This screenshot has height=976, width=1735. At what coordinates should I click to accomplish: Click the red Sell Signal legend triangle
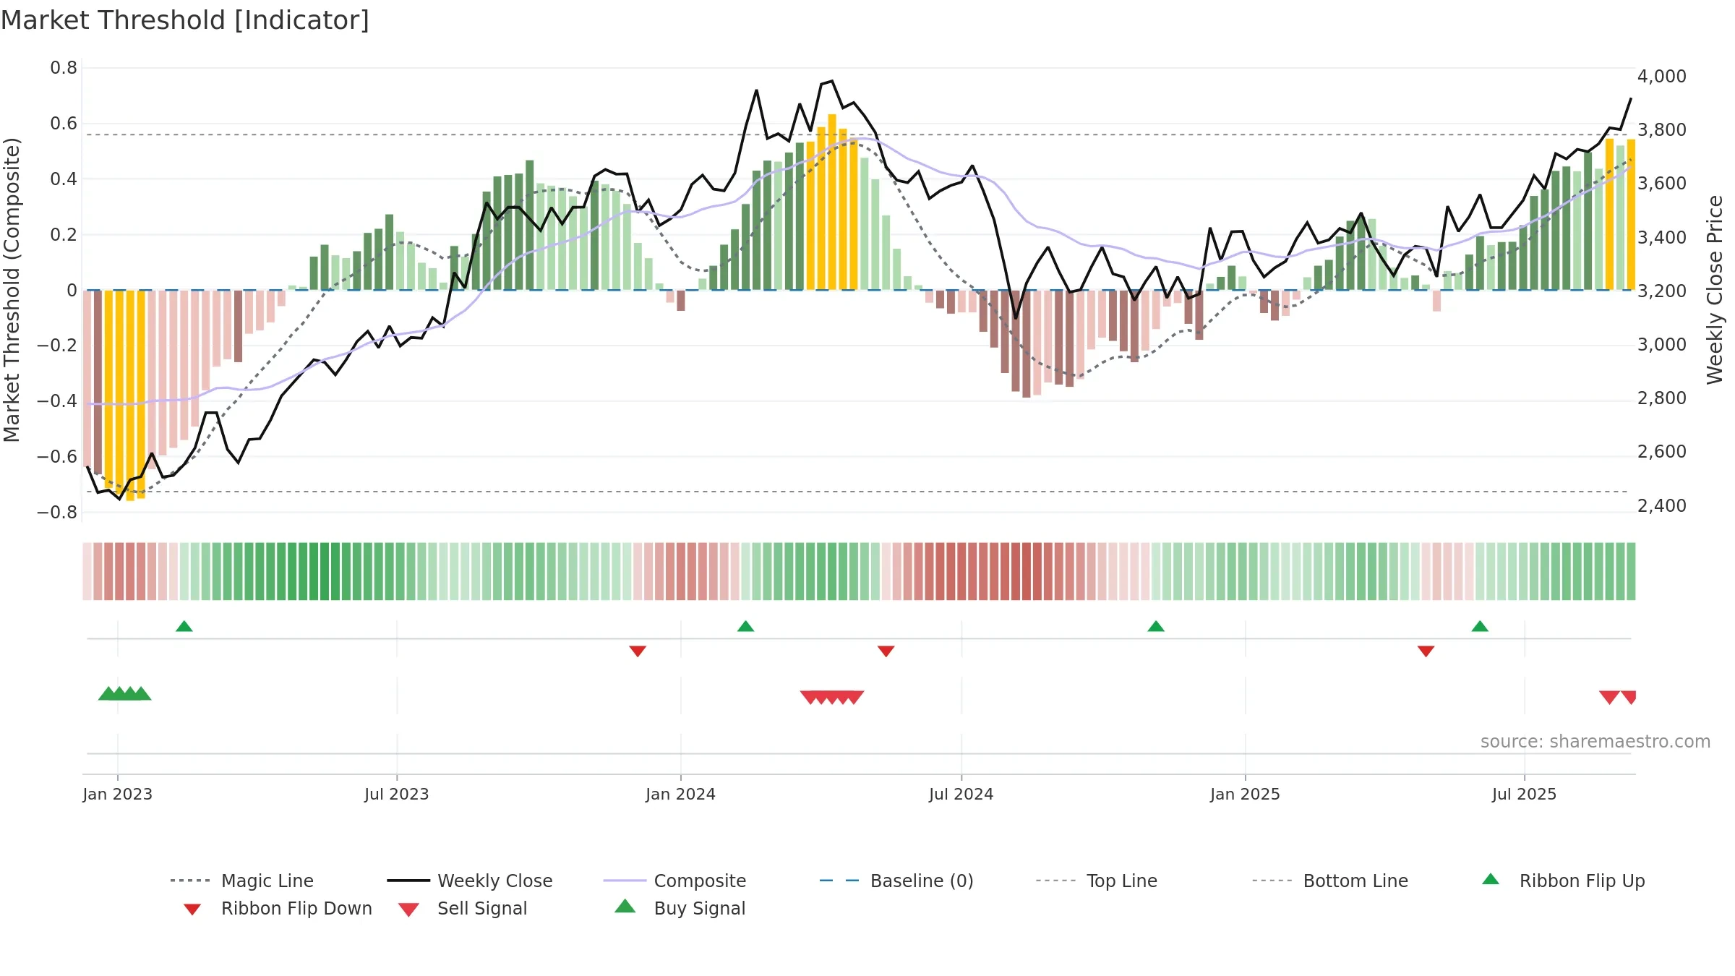pyautogui.click(x=408, y=909)
